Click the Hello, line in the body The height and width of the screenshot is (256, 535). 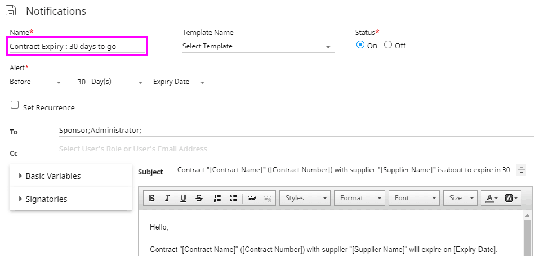tap(159, 227)
